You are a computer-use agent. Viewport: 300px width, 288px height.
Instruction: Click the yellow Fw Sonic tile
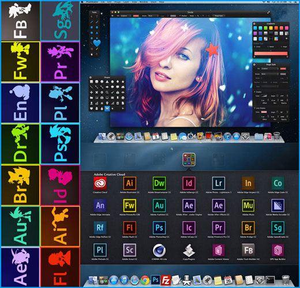(20, 62)
